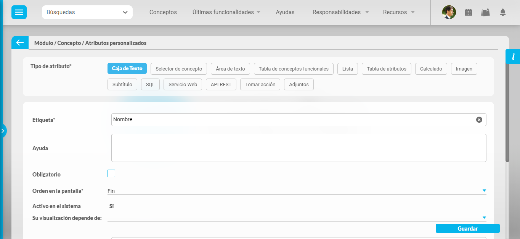Expand the Orden en la pantalla dropdown
The height and width of the screenshot is (239, 520).
click(x=484, y=191)
